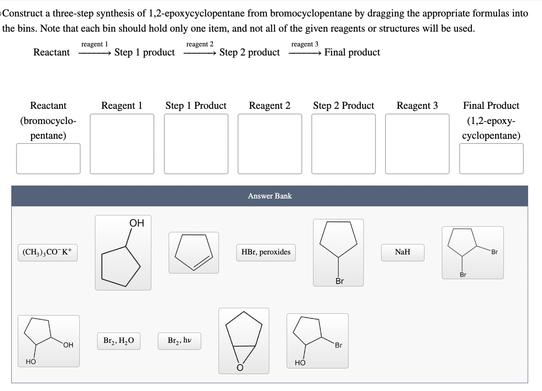Select the NaH reagent card
The height and width of the screenshot is (391, 542).
(x=402, y=252)
